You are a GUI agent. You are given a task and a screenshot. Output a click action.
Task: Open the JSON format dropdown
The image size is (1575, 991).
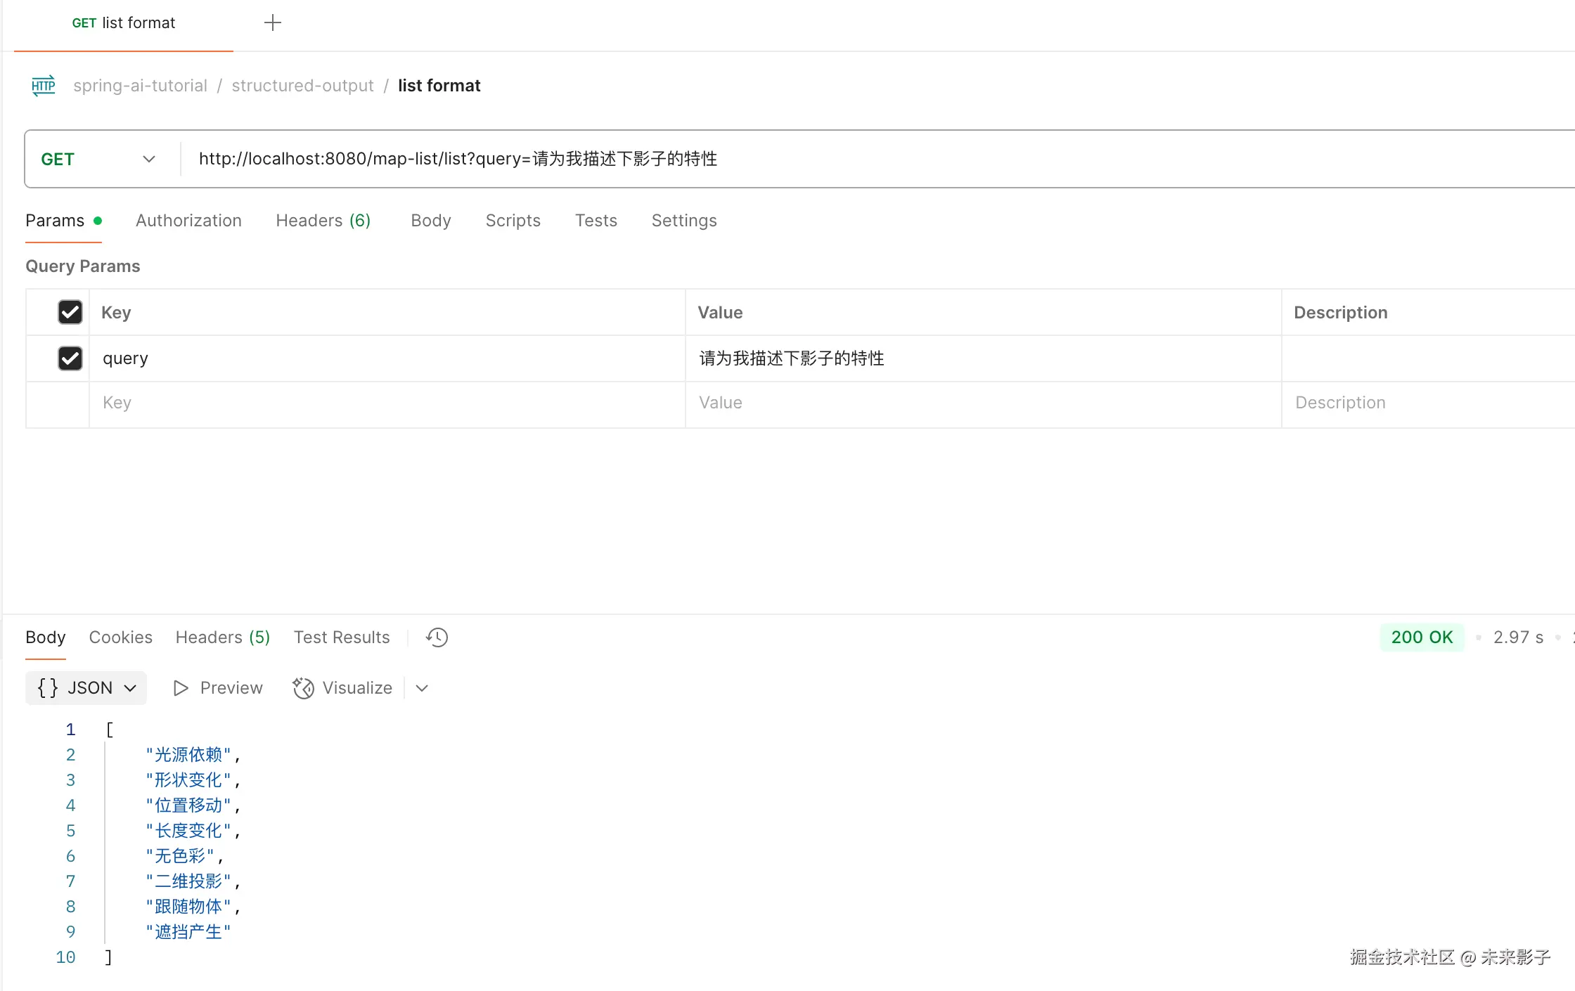pyautogui.click(x=130, y=688)
